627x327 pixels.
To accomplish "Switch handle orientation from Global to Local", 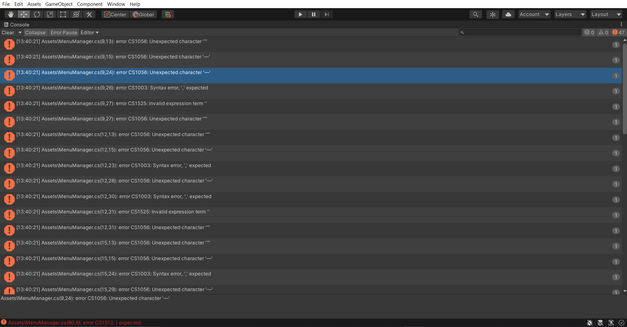I will tap(143, 14).
